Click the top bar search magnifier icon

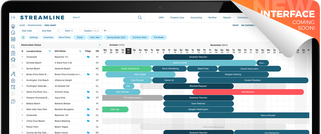click(140, 18)
